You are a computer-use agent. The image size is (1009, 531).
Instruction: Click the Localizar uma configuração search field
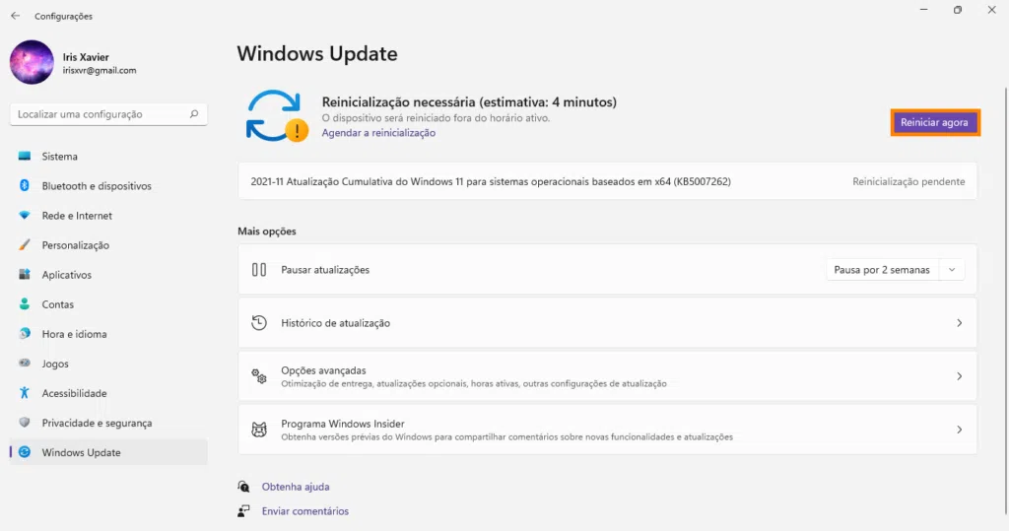pyautogui.click(x=108, y=114)
